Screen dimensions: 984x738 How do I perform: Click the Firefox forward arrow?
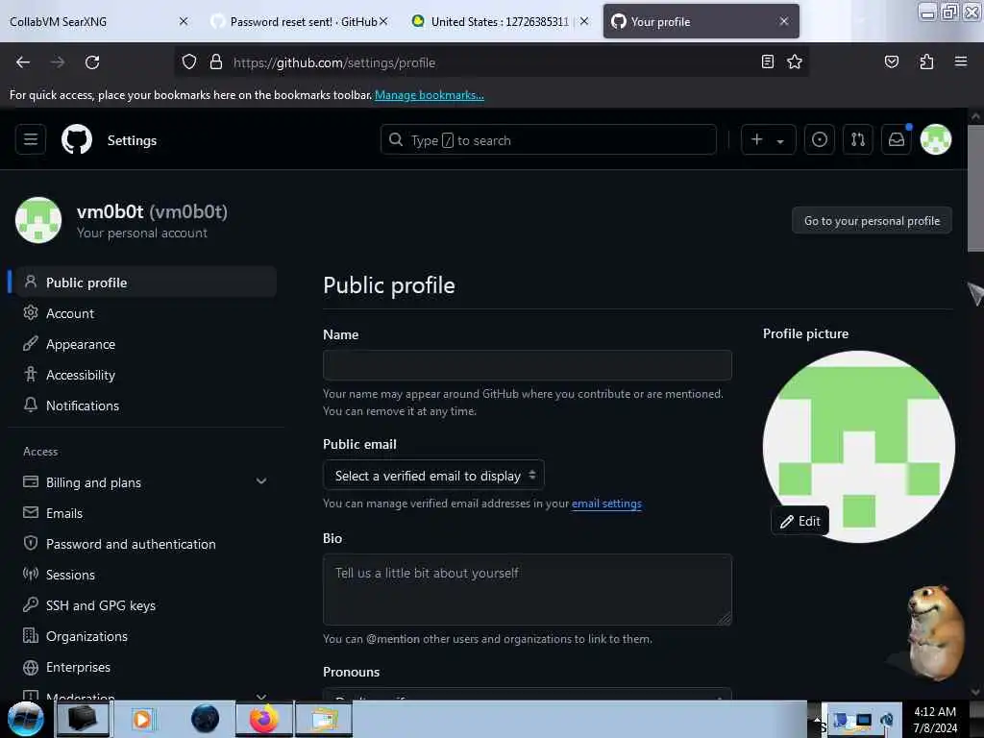[58, 62]
